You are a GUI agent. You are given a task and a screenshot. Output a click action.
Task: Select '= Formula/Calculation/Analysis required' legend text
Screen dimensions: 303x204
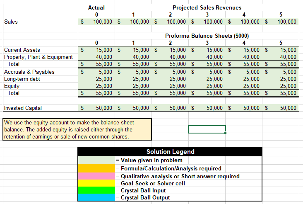click(x=169, y=169)
